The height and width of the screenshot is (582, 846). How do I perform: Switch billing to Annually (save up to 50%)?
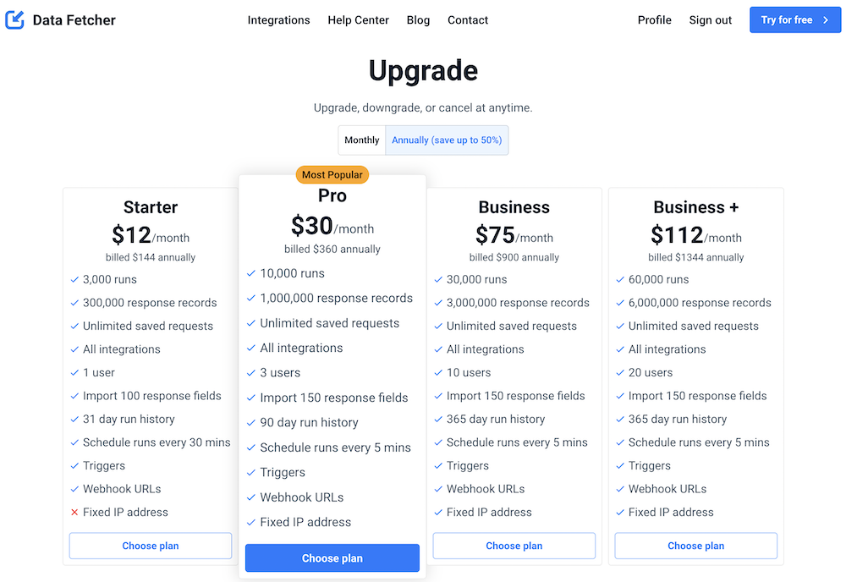tap(447, 140)
